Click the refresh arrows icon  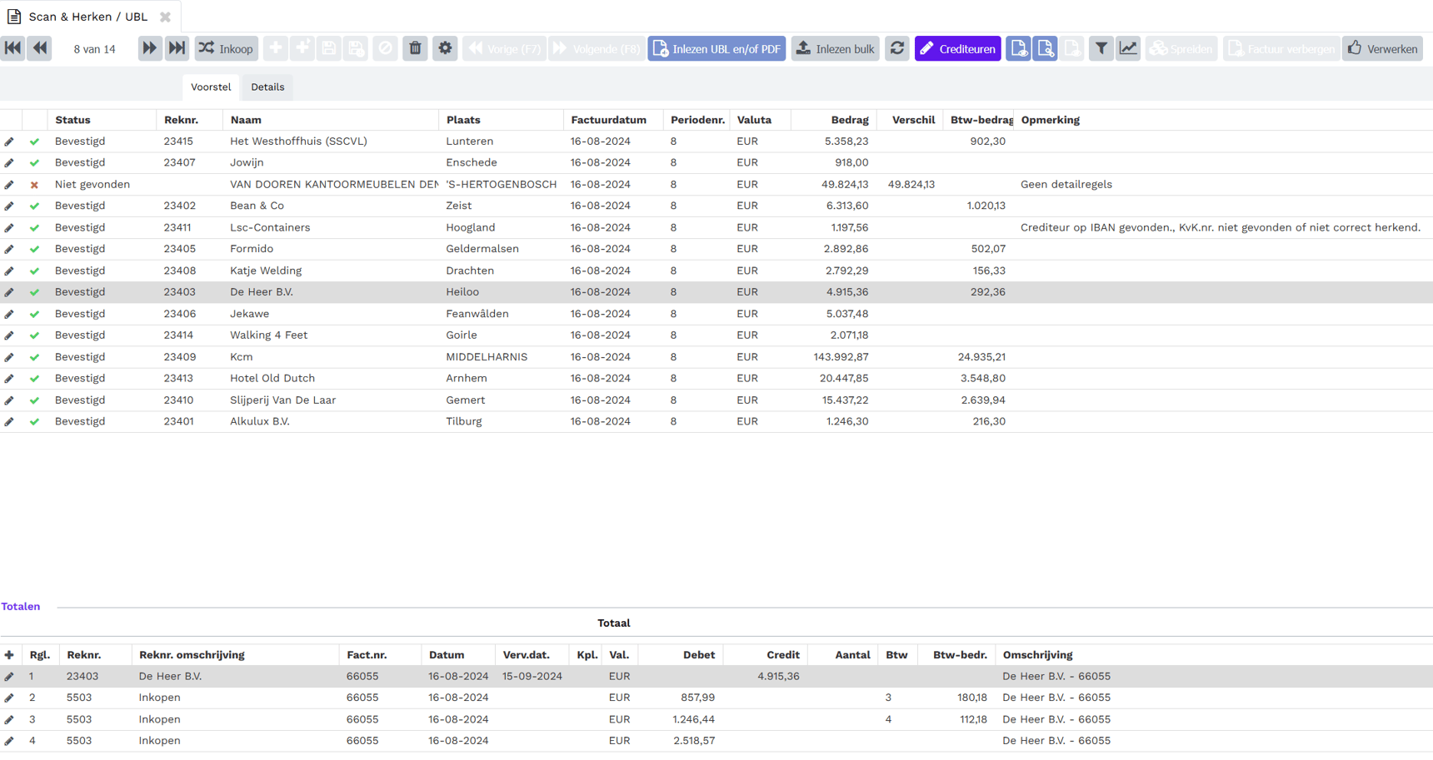pyautogui.click(x=897, y=48)
